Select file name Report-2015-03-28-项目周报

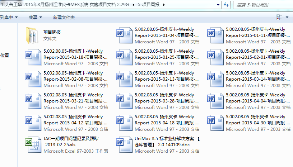pyautogui.click(x=167, y=98)
